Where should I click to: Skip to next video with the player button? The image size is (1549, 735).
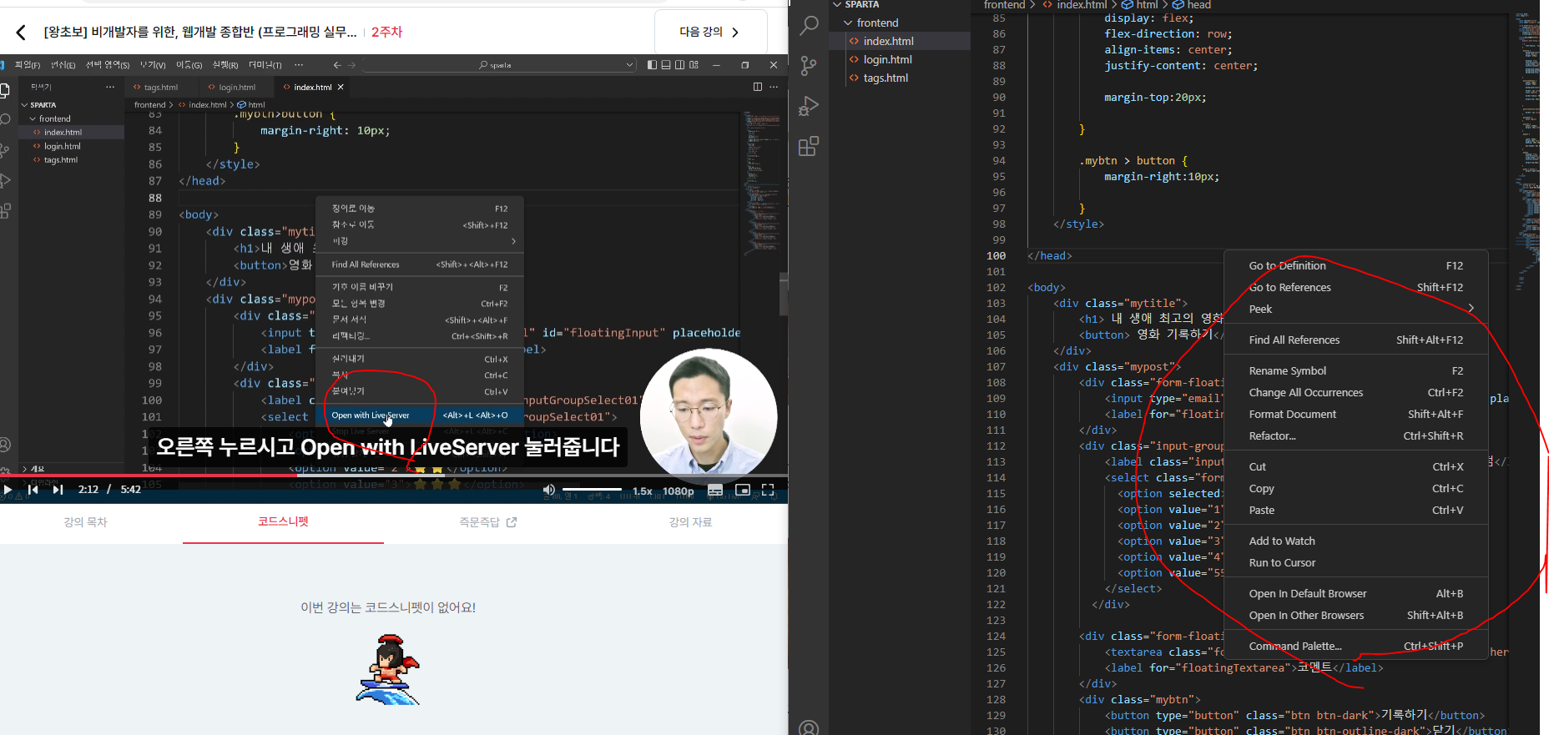(x=58, y=490)
